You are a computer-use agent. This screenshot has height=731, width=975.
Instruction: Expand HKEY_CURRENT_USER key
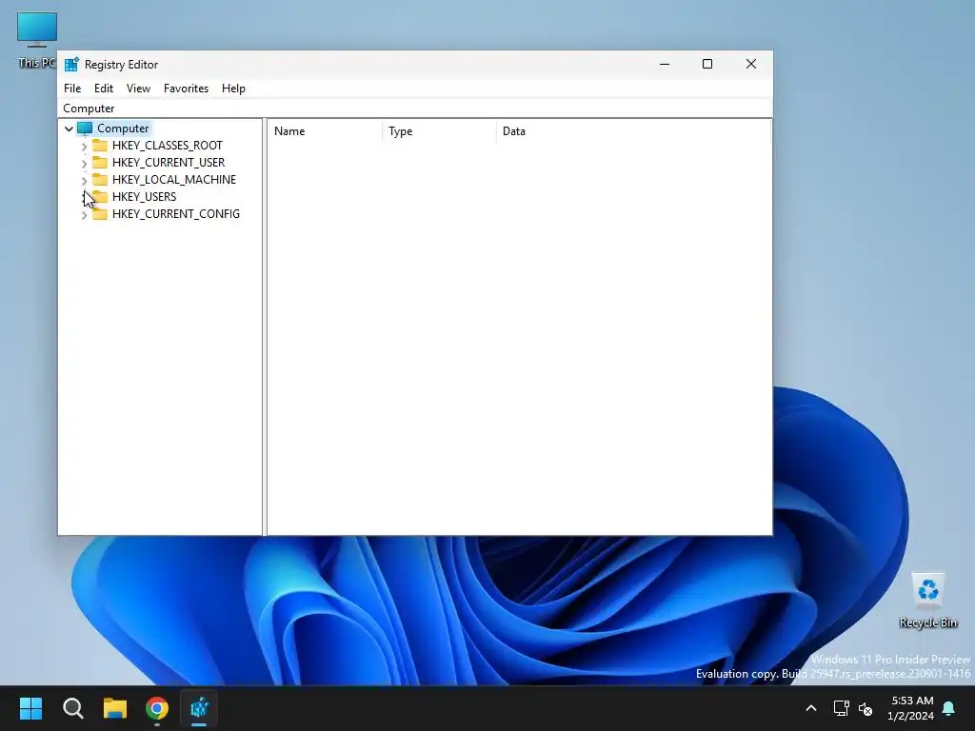[x=84, y=164]
